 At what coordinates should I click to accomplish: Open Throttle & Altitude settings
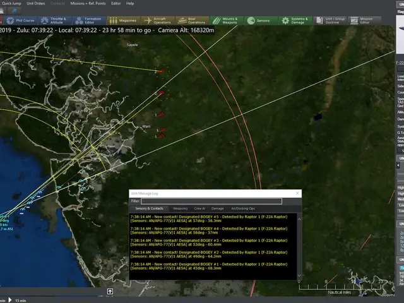click(55, 21)
